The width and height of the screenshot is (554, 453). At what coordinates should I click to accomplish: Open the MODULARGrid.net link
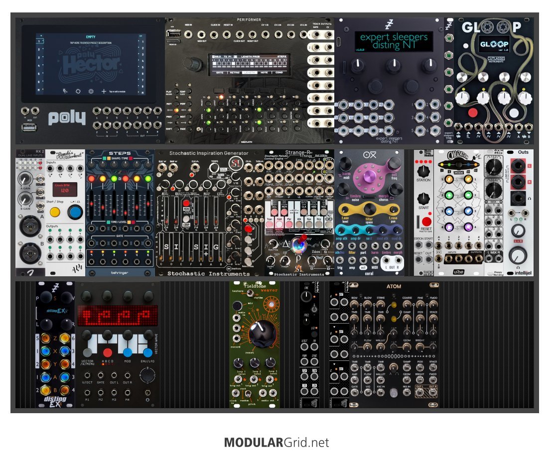pos(277,443)
